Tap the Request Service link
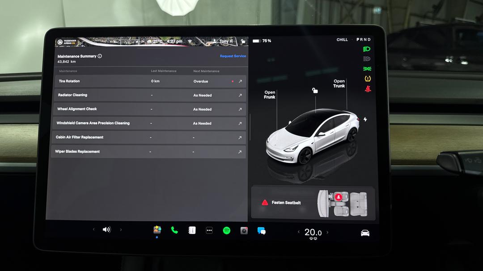The height and width of the screenshot is (271, 483). pos(233,56)
